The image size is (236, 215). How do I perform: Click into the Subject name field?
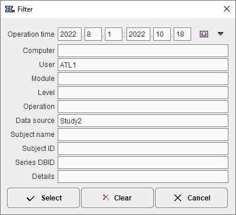click(143, 135)
